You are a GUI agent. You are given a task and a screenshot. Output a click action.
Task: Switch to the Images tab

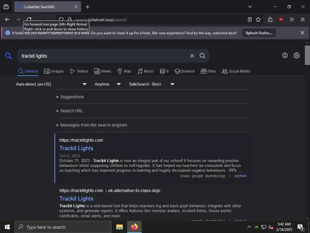[54, 71]
